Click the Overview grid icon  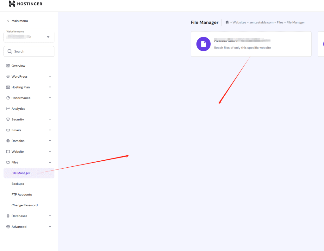(x=8, y=66)
